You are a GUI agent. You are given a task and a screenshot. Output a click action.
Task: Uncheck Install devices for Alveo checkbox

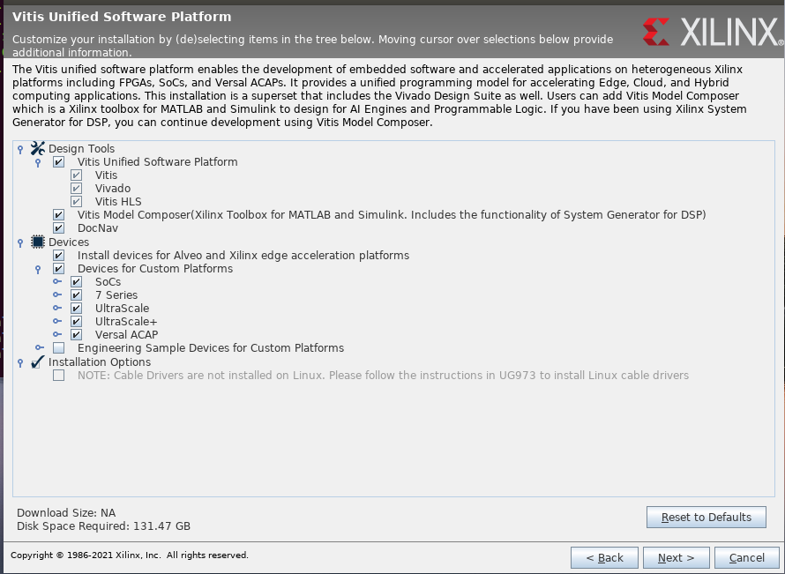click(x=58, y=255)
